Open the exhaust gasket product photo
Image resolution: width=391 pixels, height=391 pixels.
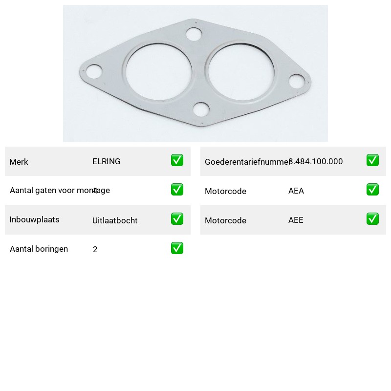coord(195,73)
